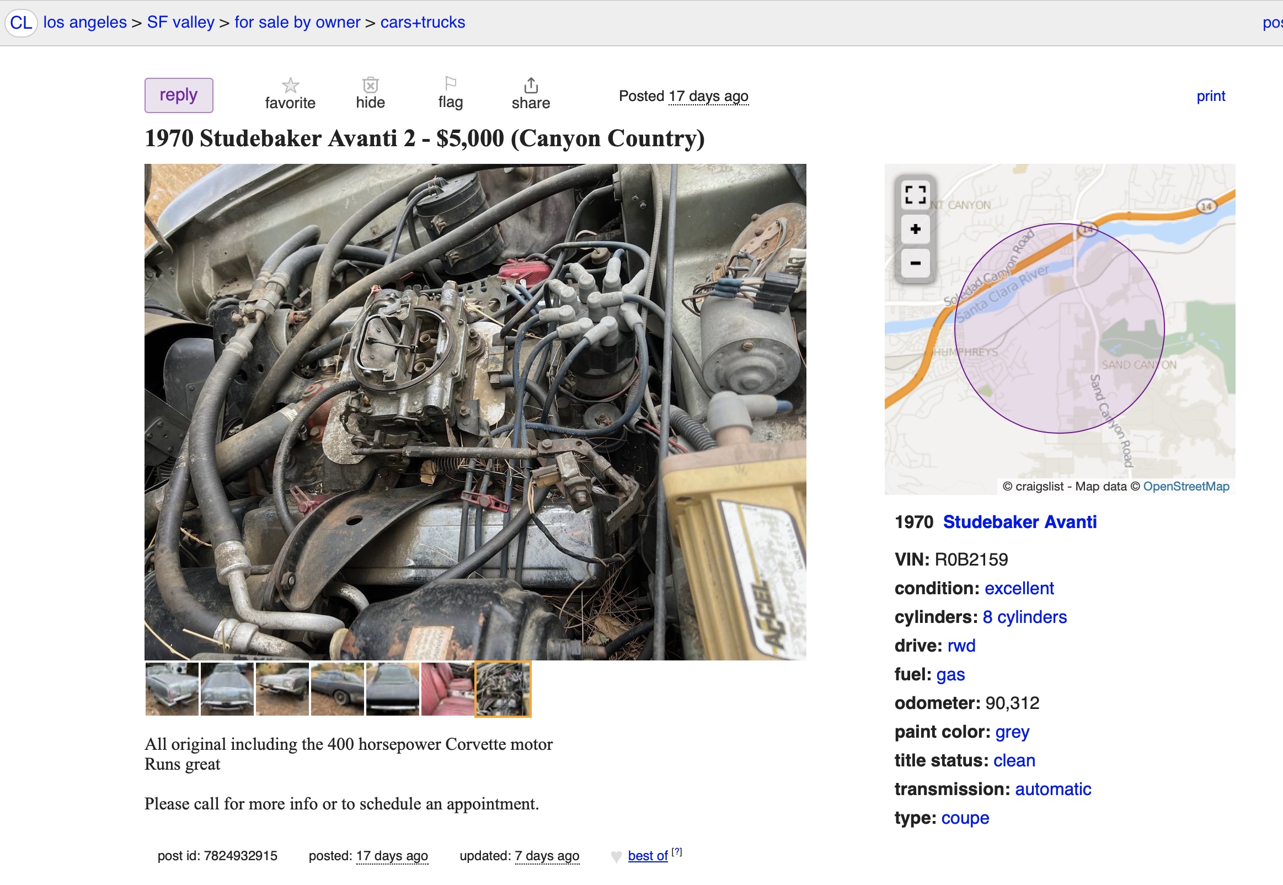Zoom out on the map

(915, 263)
